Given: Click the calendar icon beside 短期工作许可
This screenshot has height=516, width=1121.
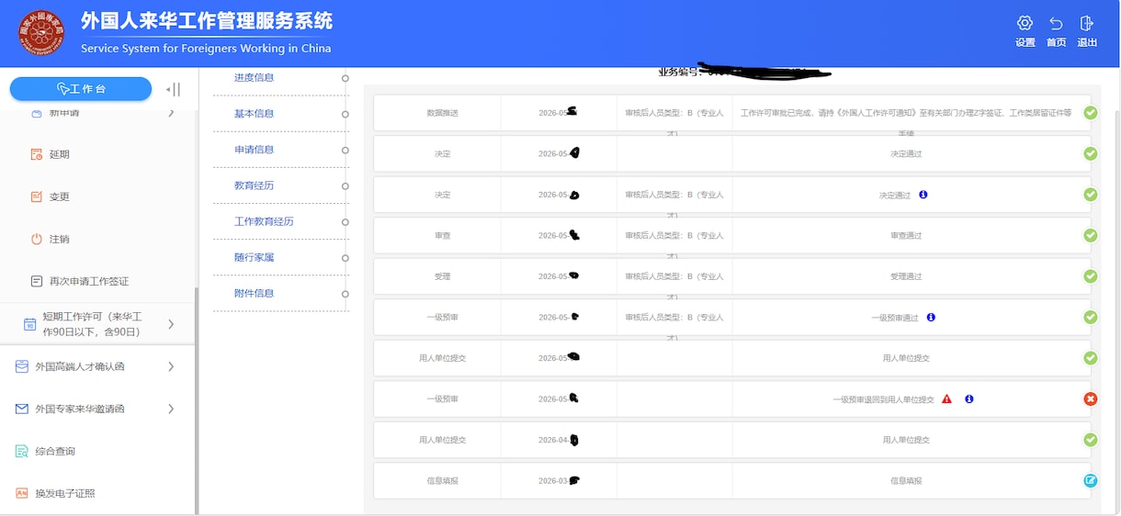Looking at the screenshot, I should (29, 324).
